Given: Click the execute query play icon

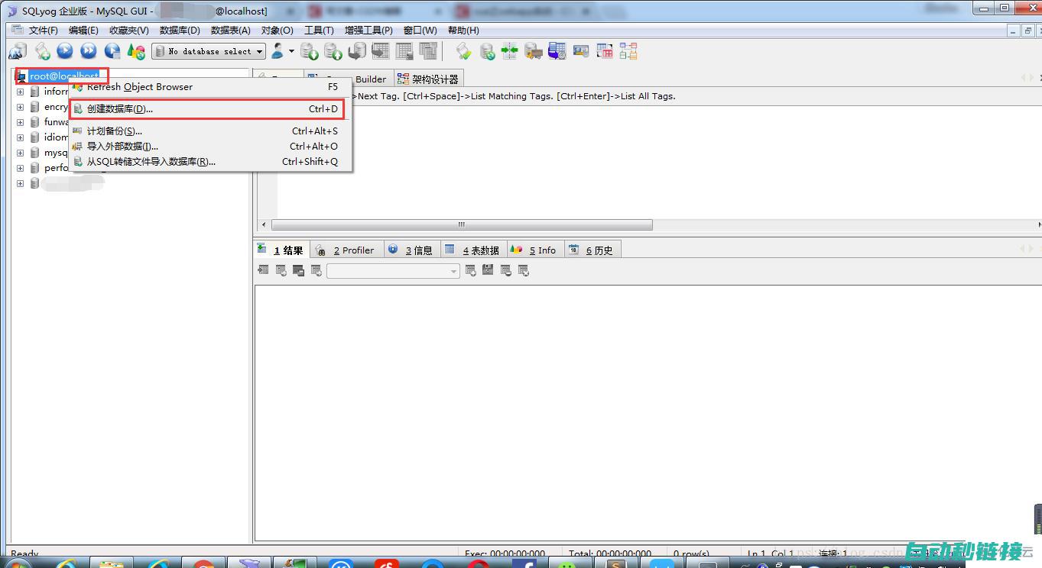Looking at the screenshot, I should (x=65, y=51).
